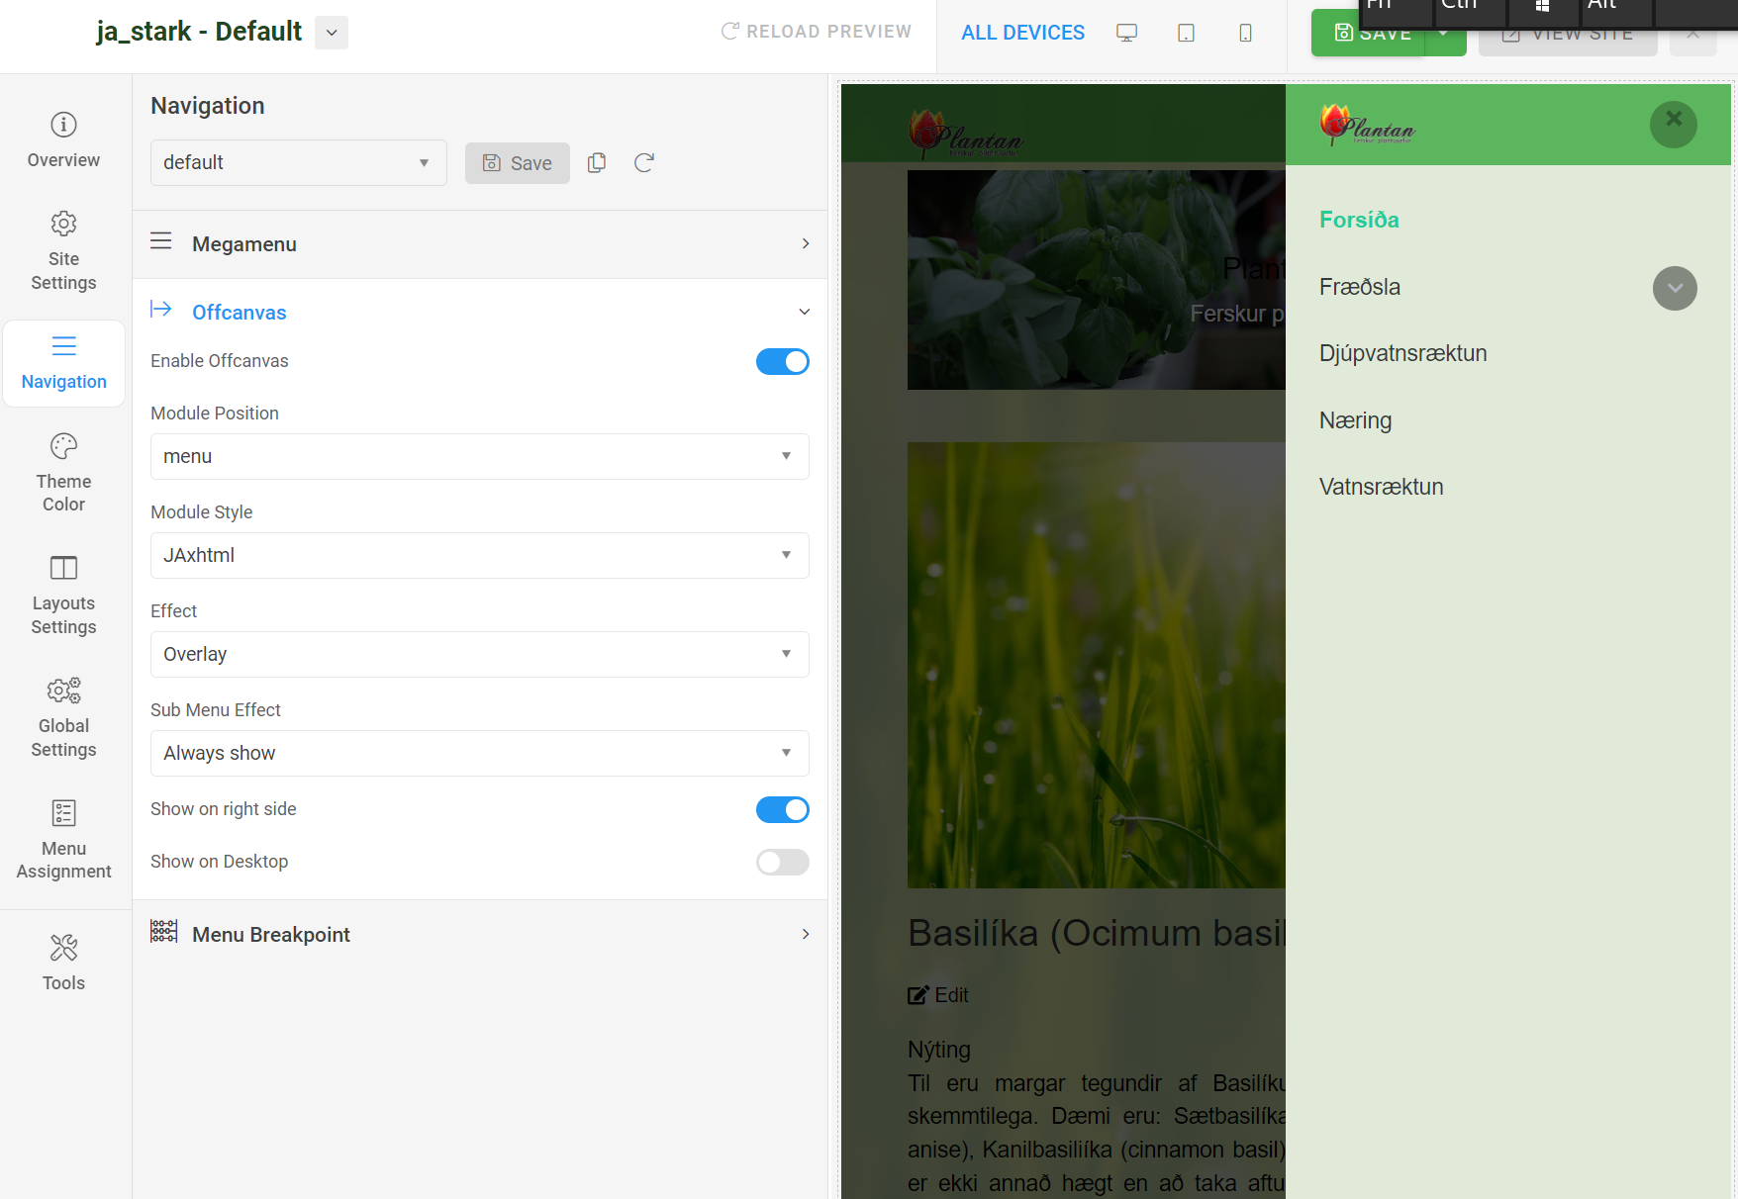The width and height of the screenshot is (1738, 1199).
Task: Collapse the Offcanvas section
Action: click(x=480, y=313)
